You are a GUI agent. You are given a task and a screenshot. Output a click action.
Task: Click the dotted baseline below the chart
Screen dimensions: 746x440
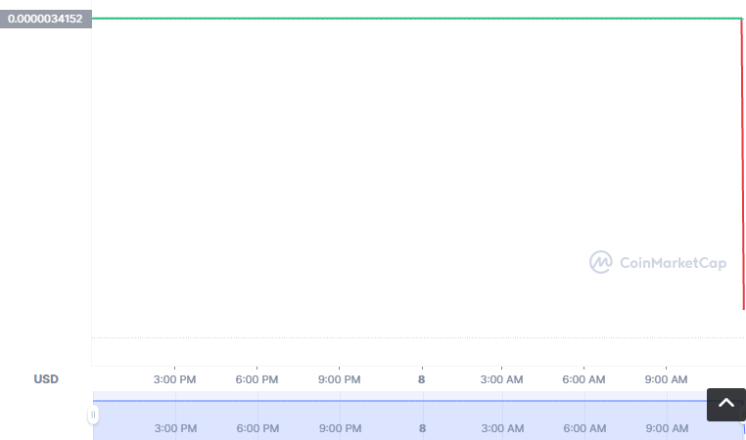[416, 338]
